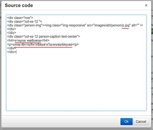Click inside the source code text area

click(x=76, y=63)
